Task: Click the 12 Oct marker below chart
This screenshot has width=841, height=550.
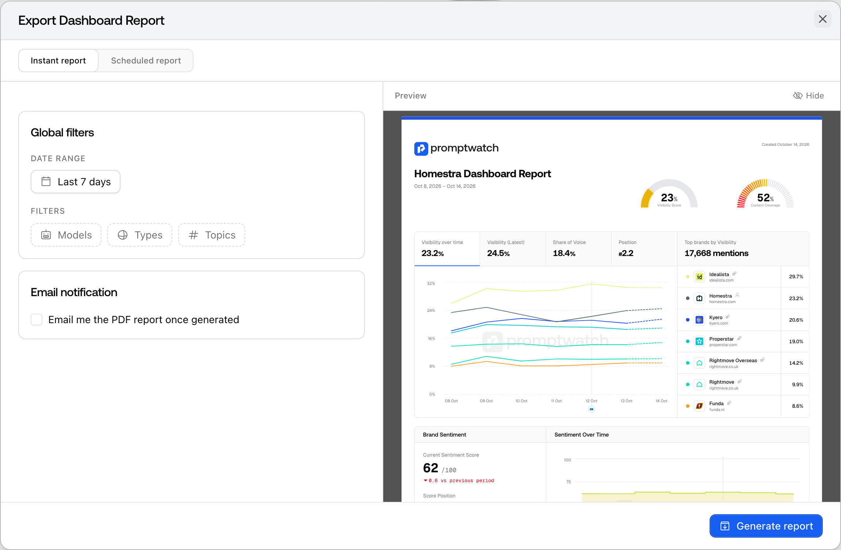Action: 591,409
